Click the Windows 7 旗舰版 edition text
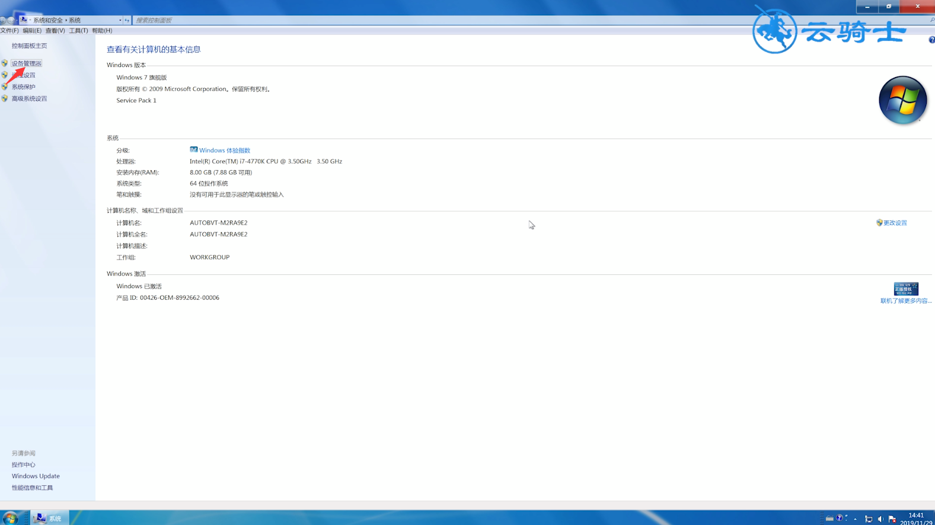 point(141,78)
